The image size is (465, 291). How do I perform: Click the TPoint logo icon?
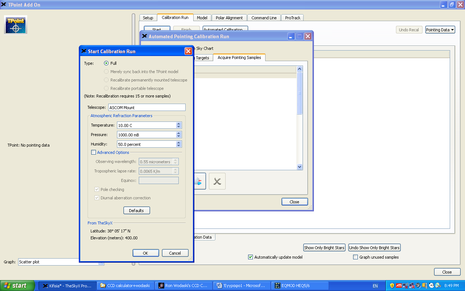(x=16, y=25)
